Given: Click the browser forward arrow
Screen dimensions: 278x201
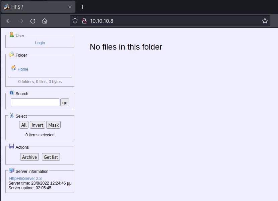Looking at the screenshot, I should tap(21, 21).
